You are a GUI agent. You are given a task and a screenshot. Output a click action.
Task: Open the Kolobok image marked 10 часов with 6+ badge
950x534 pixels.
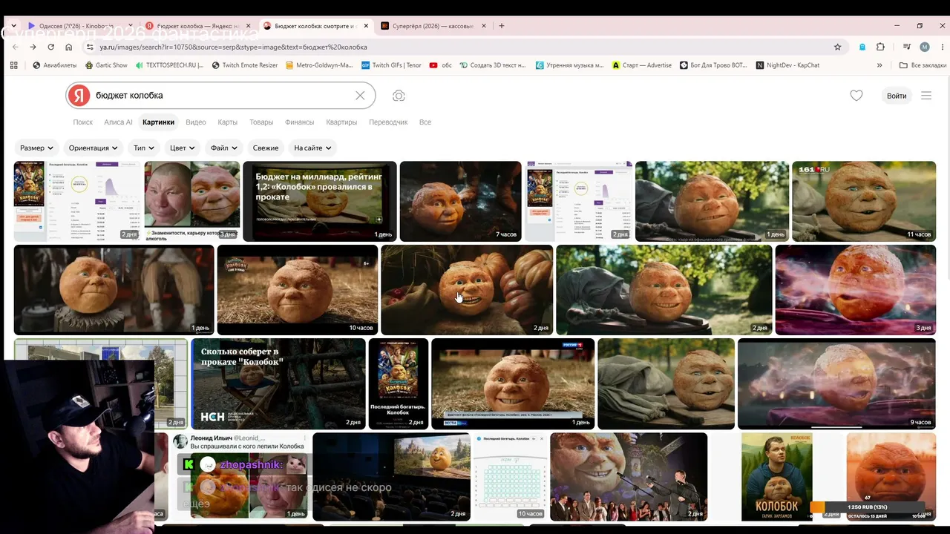pyautogui.click(x=298, y=290)
